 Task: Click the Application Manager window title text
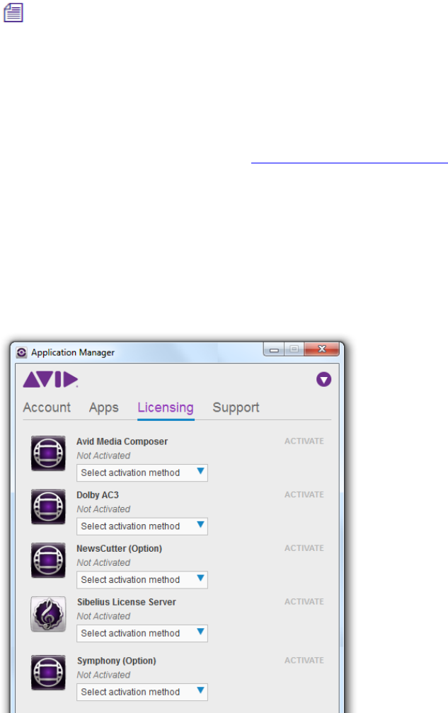tap(73, 353)
